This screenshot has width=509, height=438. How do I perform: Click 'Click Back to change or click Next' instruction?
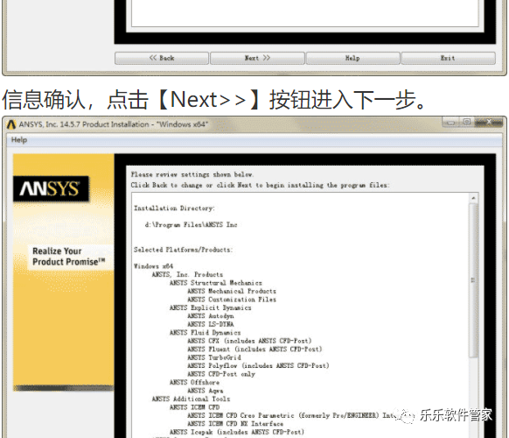pos(260,185)
